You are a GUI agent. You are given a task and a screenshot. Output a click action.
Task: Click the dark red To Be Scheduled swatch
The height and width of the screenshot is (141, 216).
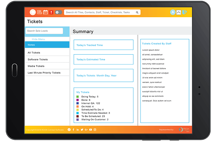(x=78, y=116)
